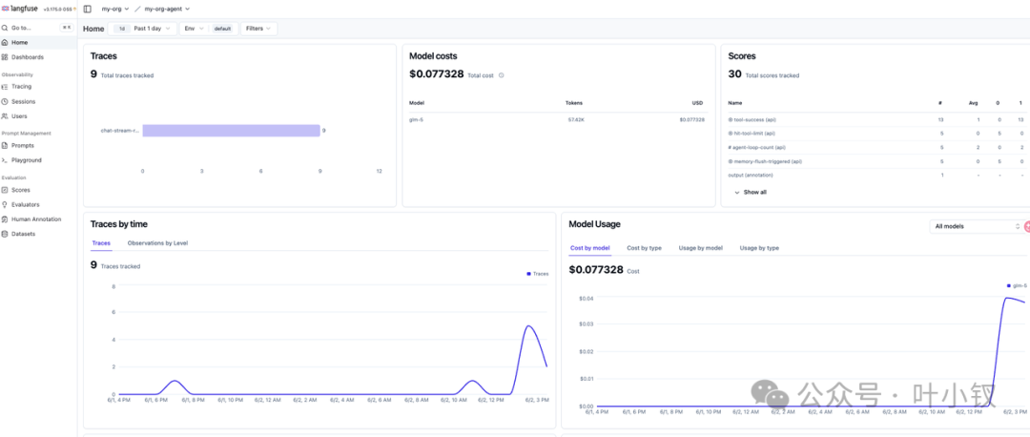Viewport: 1030px width, 437px height.
Task: Click the glm-5 legend item in Model Usage
Action: coord(1017,286)
